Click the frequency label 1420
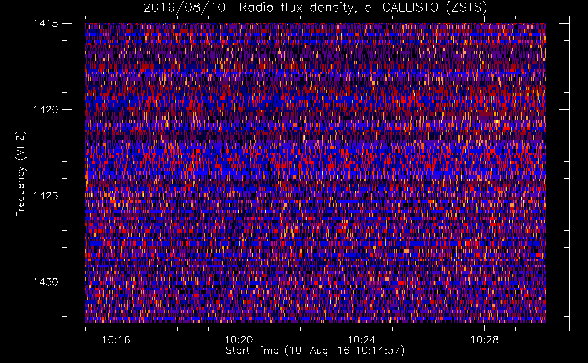 pyautogui.click(x=45, y=110)
